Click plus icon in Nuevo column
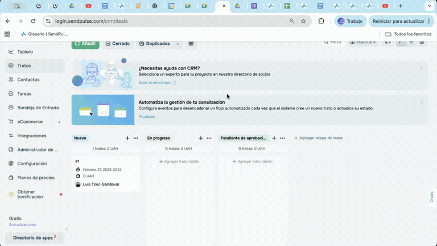The height and width of the screenshot is (246, 437). 127,138
